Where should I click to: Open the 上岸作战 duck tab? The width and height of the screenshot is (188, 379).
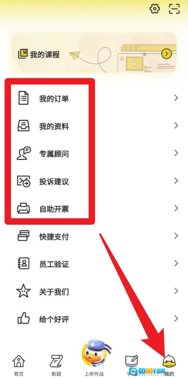pyautogui.click(x=94, y=358)
